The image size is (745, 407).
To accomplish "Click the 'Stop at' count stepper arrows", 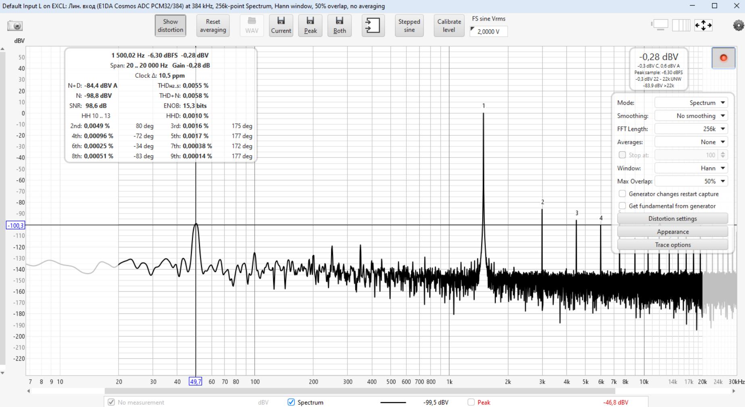I will [x=723, y=155].
